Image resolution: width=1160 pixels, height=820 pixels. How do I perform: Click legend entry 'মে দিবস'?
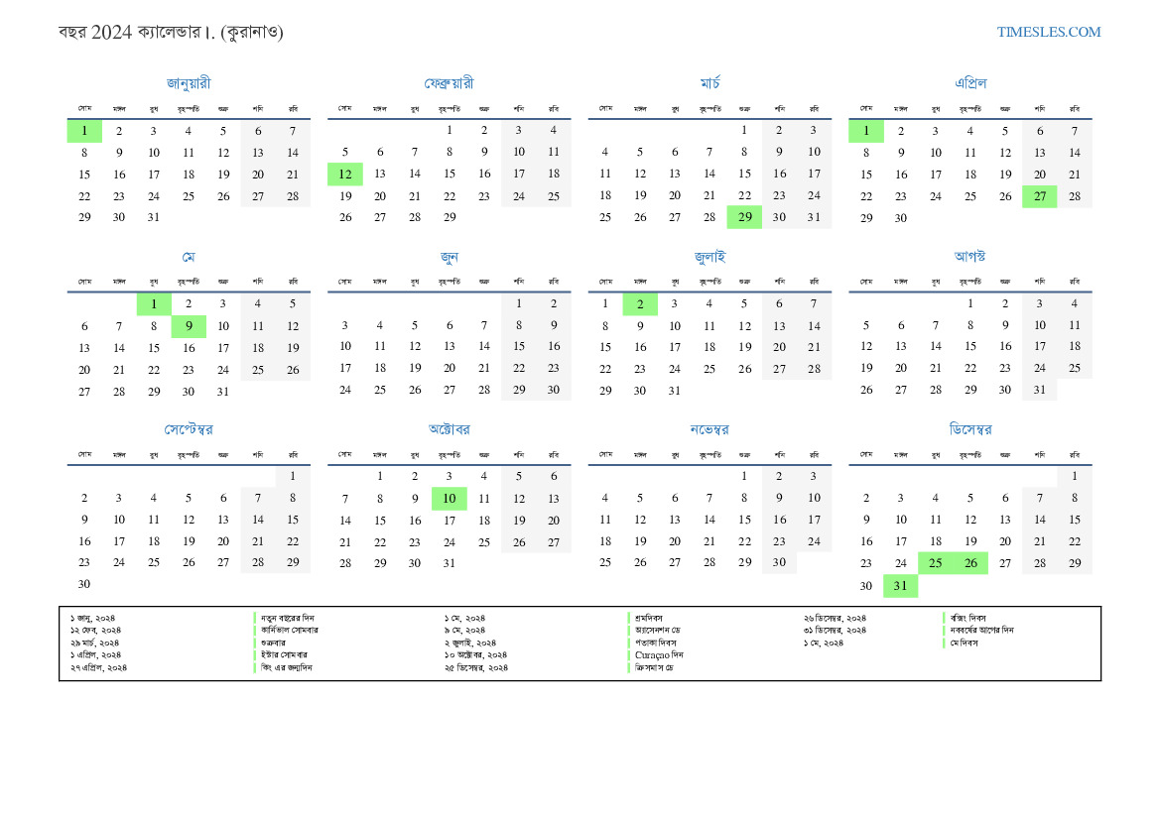pyautogui.click(x=965, y=643)
